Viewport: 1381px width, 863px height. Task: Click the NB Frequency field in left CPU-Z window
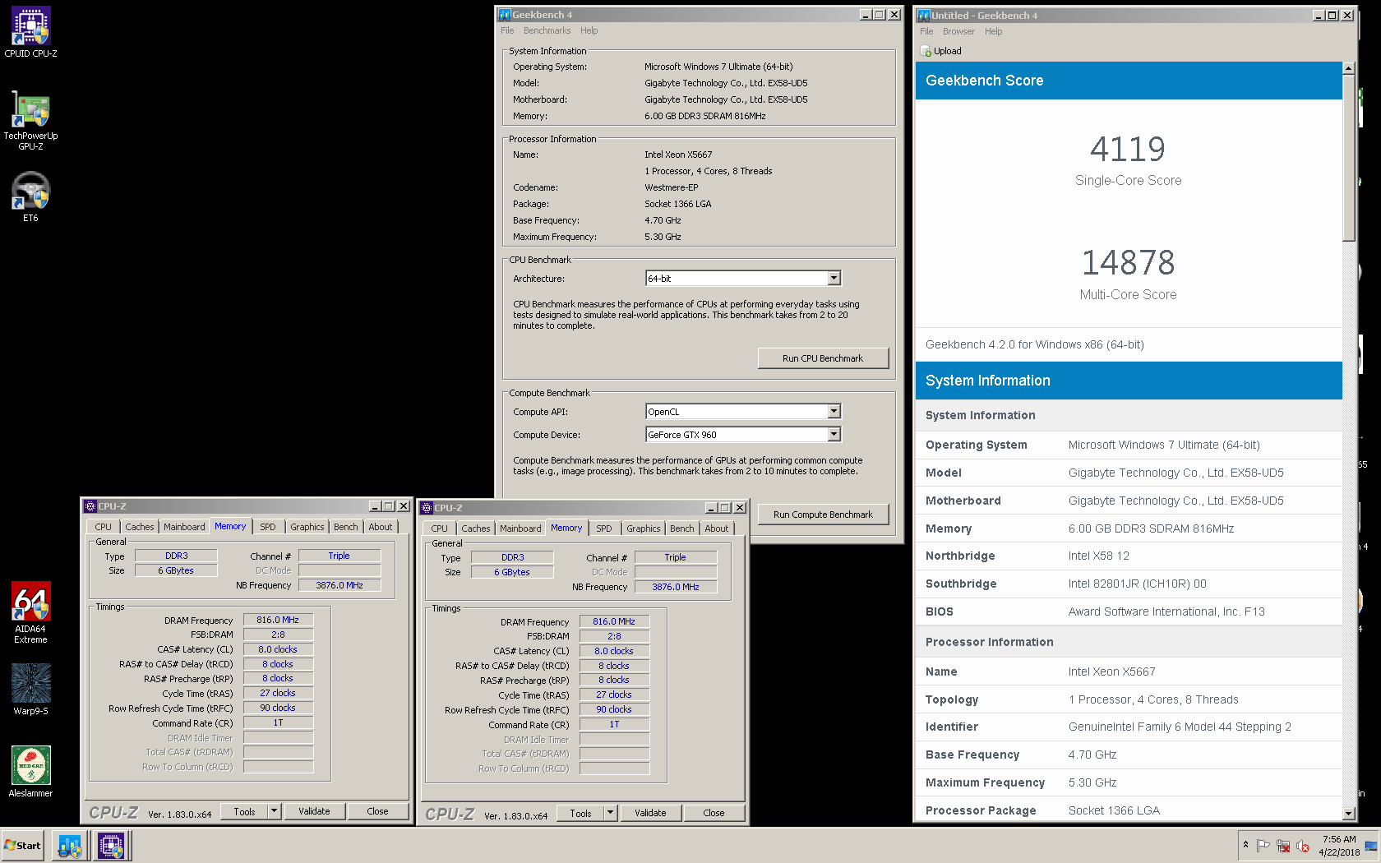[339, 585]
